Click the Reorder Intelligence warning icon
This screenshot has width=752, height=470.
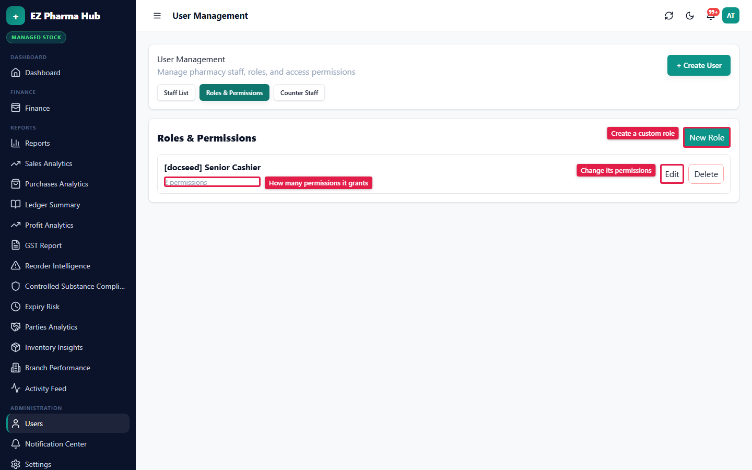16,266
